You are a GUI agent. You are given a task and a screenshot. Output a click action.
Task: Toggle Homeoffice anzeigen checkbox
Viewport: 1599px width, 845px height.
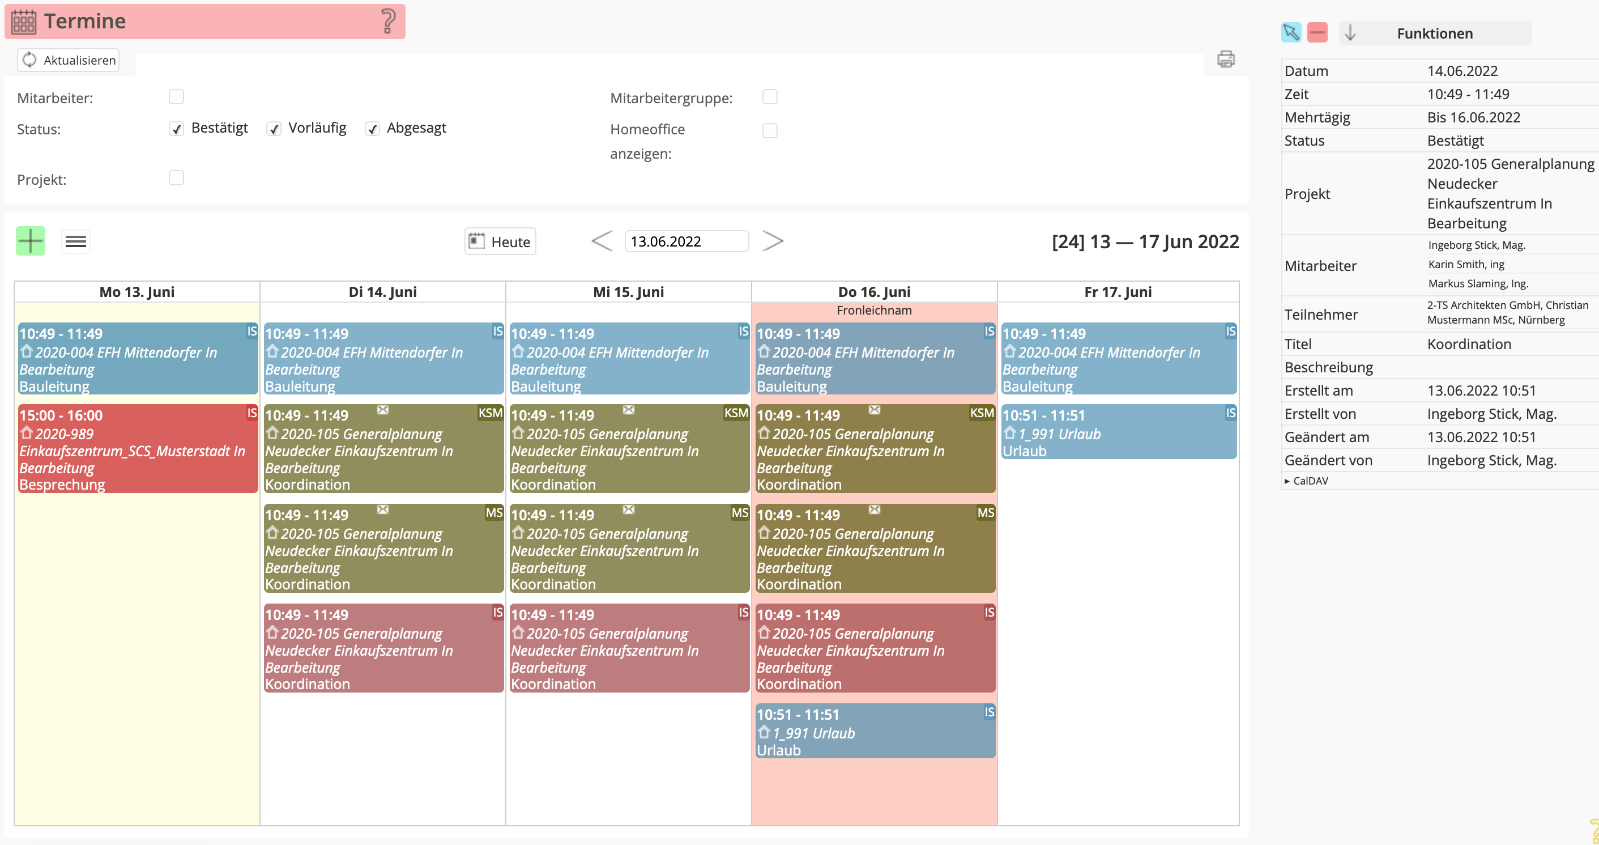click(770, 130)
